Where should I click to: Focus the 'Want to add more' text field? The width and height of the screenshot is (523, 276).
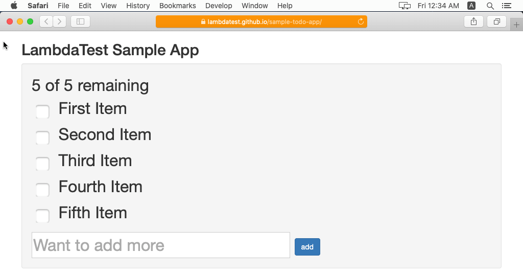coord(161,245)
